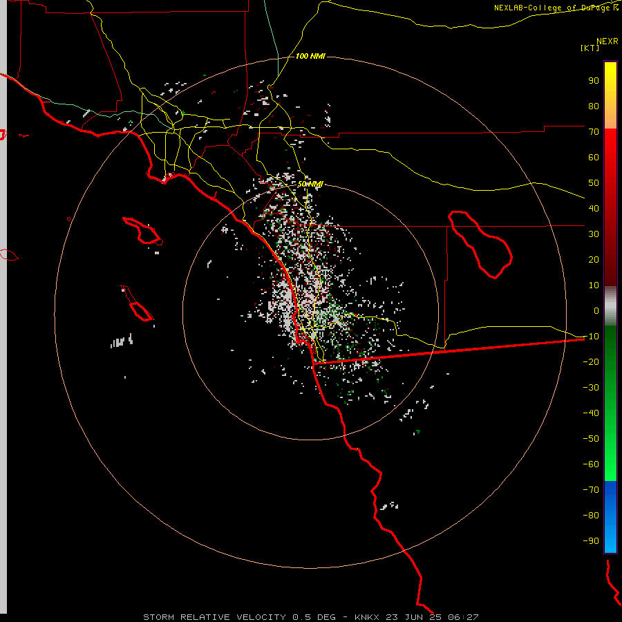Click the NEXR label above the scale

pyautogui.click(x=607, y=41)
